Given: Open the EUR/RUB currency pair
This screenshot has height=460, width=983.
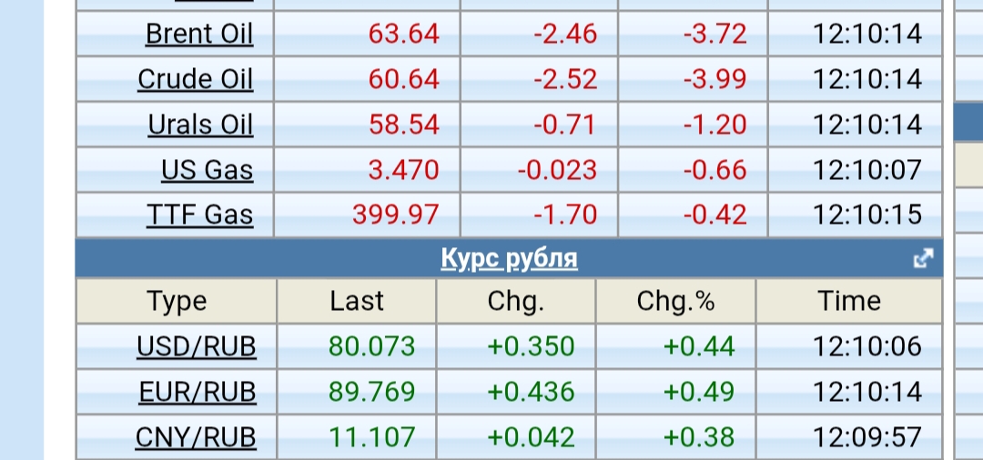Looking at the screenshot, I should (x=197, y=392).
